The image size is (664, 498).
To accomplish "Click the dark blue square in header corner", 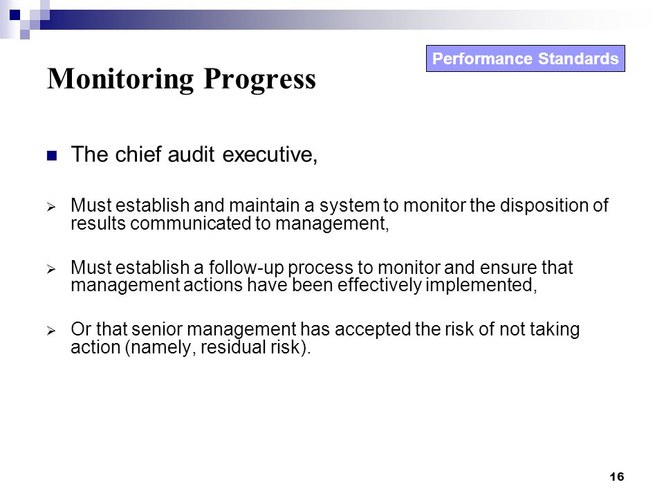I will pos(15,15).
